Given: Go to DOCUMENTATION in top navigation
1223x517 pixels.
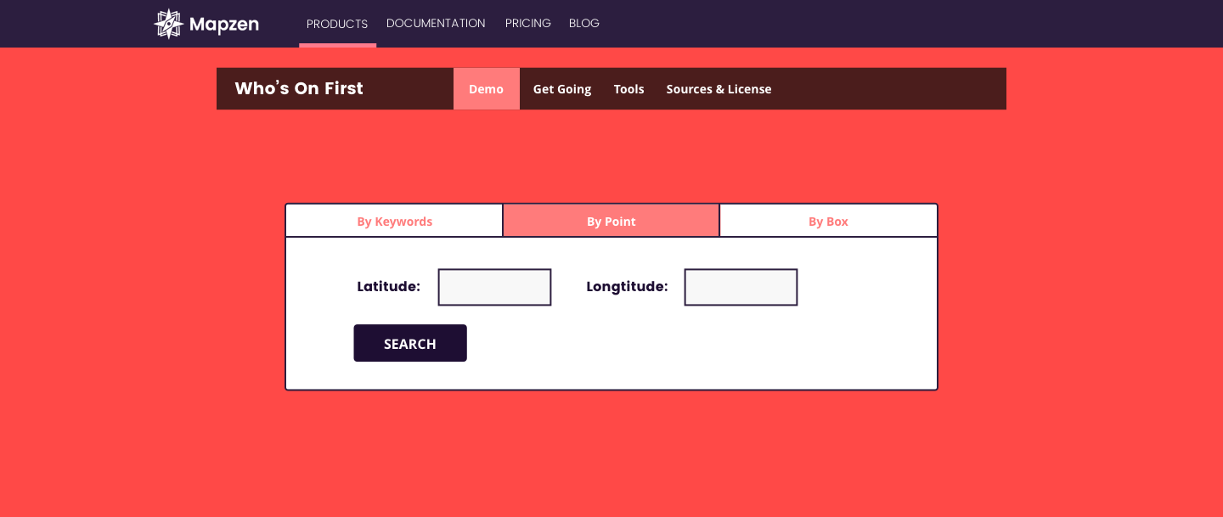Looking at the screenshot, I should coord(436,23).
